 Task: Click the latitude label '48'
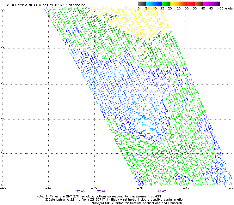[x=3, y=48]
